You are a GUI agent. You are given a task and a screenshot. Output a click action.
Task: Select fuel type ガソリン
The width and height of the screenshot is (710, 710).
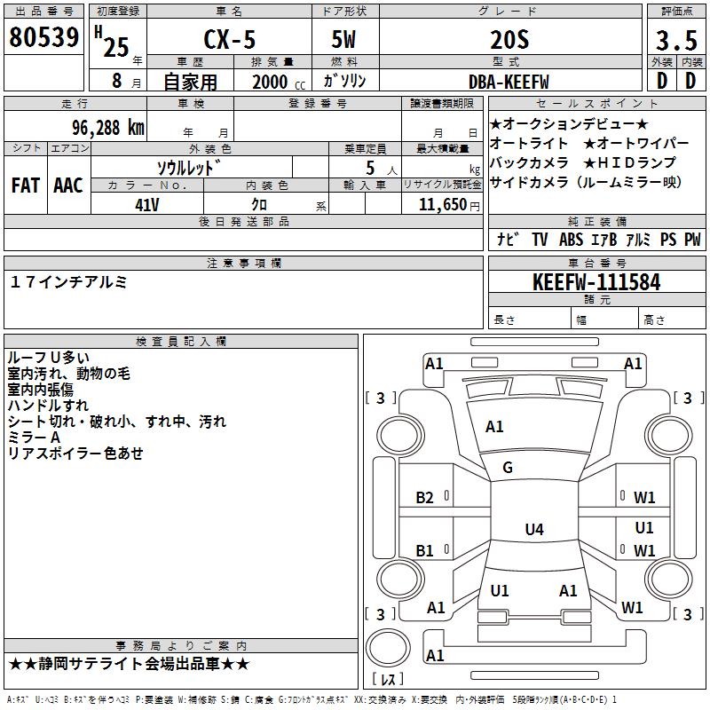[344, 81]
